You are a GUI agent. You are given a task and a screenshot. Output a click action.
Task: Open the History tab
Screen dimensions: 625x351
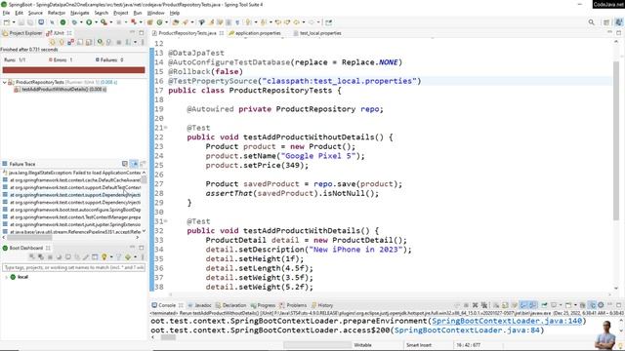pos(322,305)
